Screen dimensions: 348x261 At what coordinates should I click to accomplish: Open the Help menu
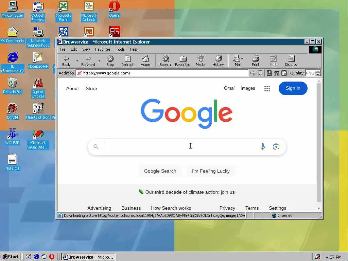[x=133, y=49]
